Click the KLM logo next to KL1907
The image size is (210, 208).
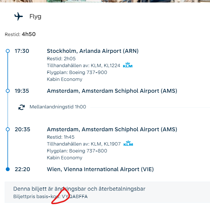coord(128,144)
